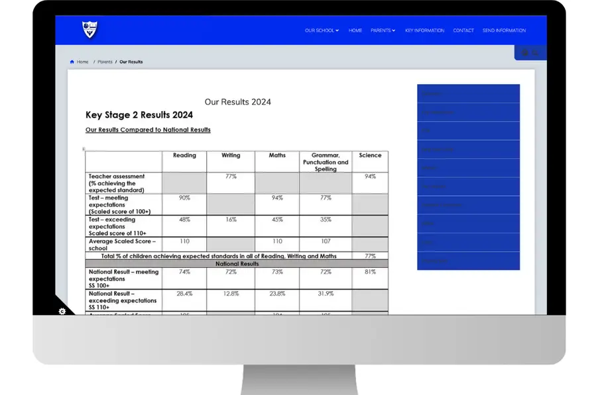
Task: Open the SEND INFORMATION menu item
Action: [505, 30]
